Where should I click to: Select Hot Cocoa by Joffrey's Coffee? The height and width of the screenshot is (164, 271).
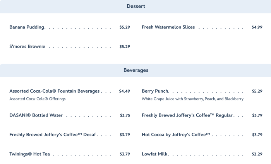point(176,135)
